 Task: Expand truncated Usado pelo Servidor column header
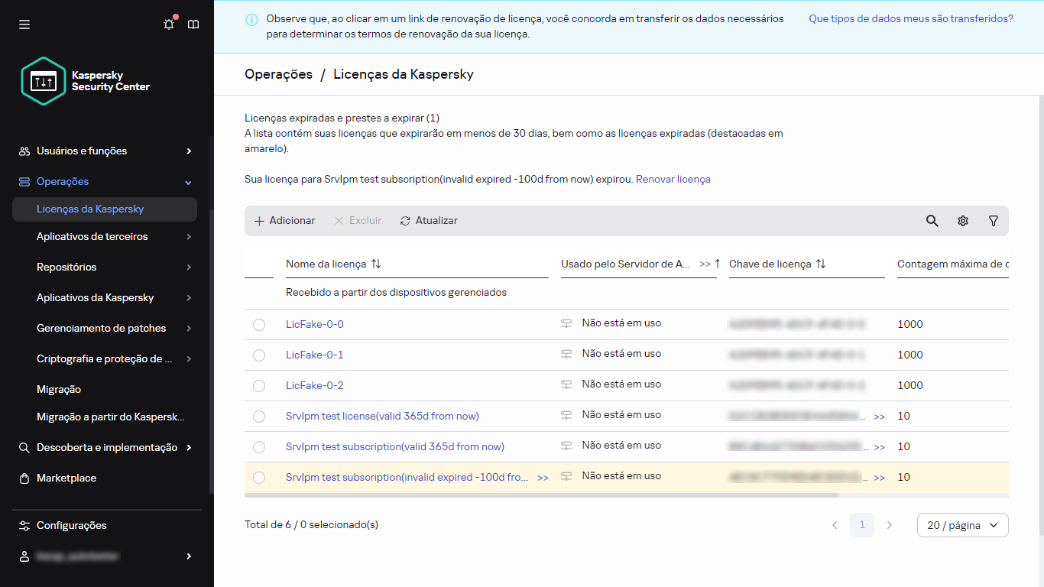pyautogui.click(x=705, y=264)
